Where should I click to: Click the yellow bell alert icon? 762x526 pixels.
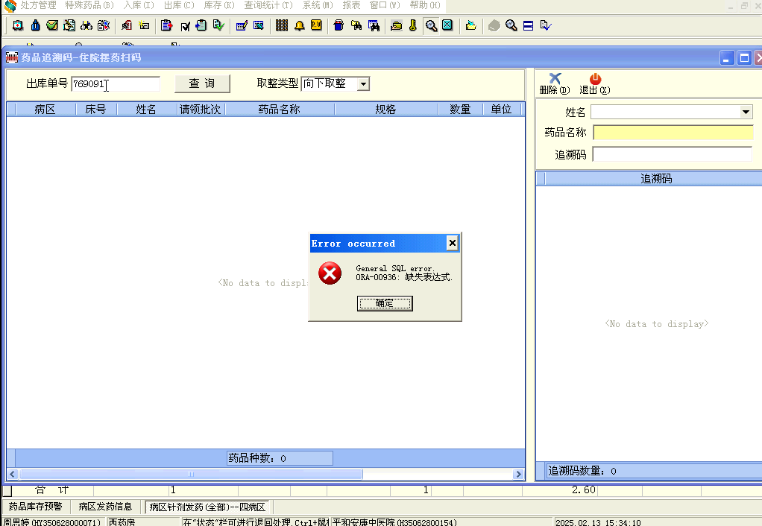pos(300,25)
